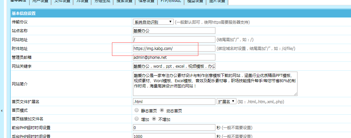Open the 扩展名 dropdown

coord(226,102)
